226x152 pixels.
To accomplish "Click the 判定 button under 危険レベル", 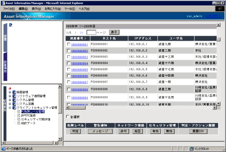I will coord(75,131).
